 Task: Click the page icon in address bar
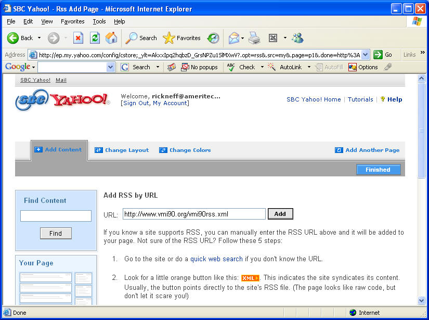coord(33,55)
